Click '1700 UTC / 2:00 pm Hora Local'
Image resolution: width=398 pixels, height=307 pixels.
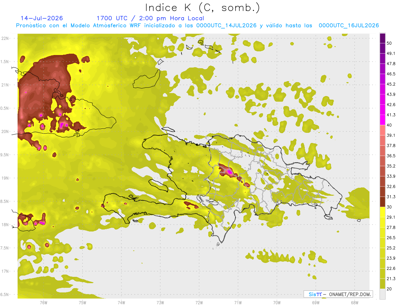tap(150, 18)
